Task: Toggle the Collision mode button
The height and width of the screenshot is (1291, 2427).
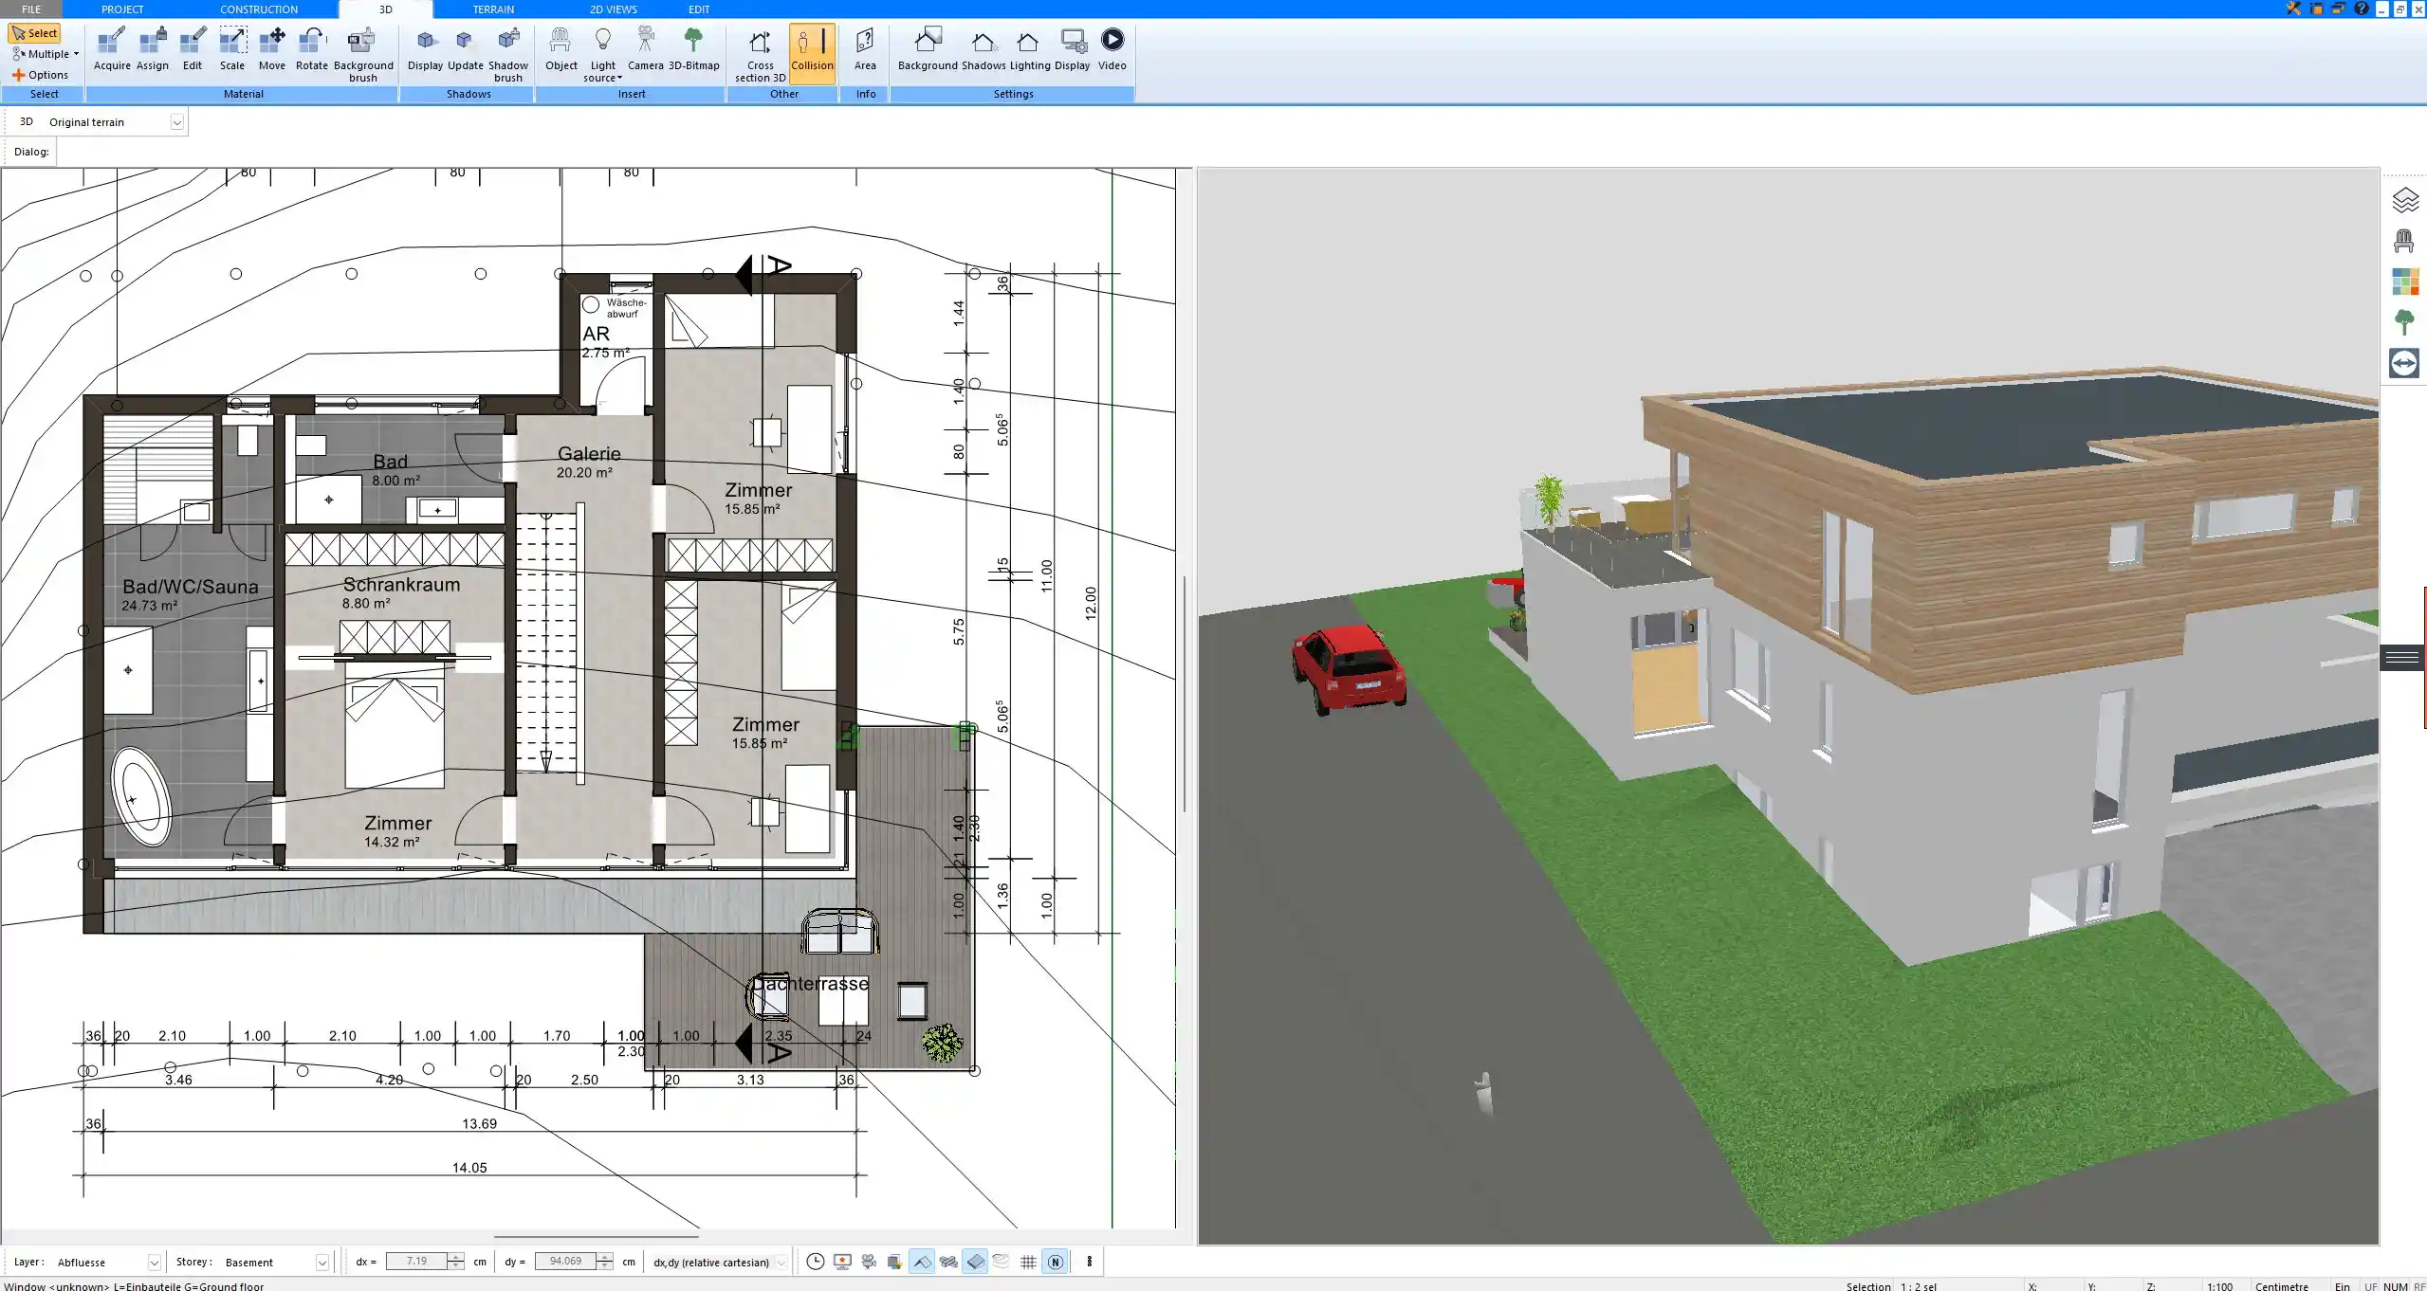Action: pos(812,54)
